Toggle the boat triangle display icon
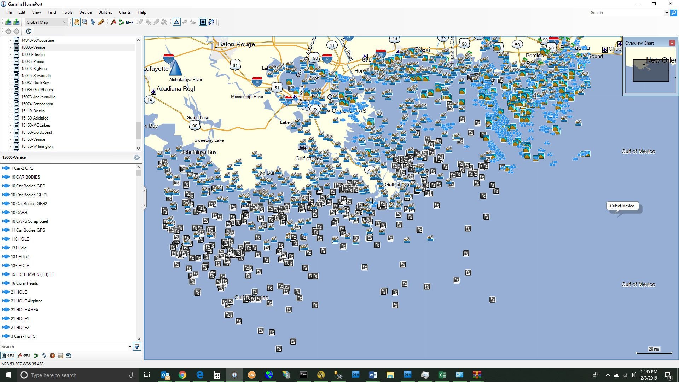Screen dimensions: 679x382 click(x=176, y=22)
